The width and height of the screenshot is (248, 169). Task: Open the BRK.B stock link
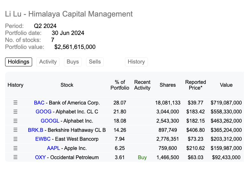pyautogui.click(x=36, y=130)
